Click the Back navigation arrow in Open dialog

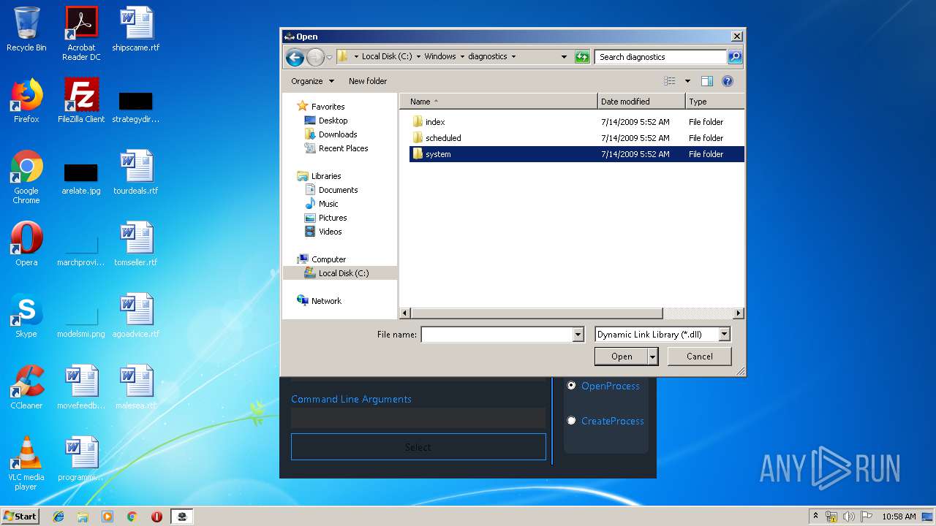click(295, 57)
